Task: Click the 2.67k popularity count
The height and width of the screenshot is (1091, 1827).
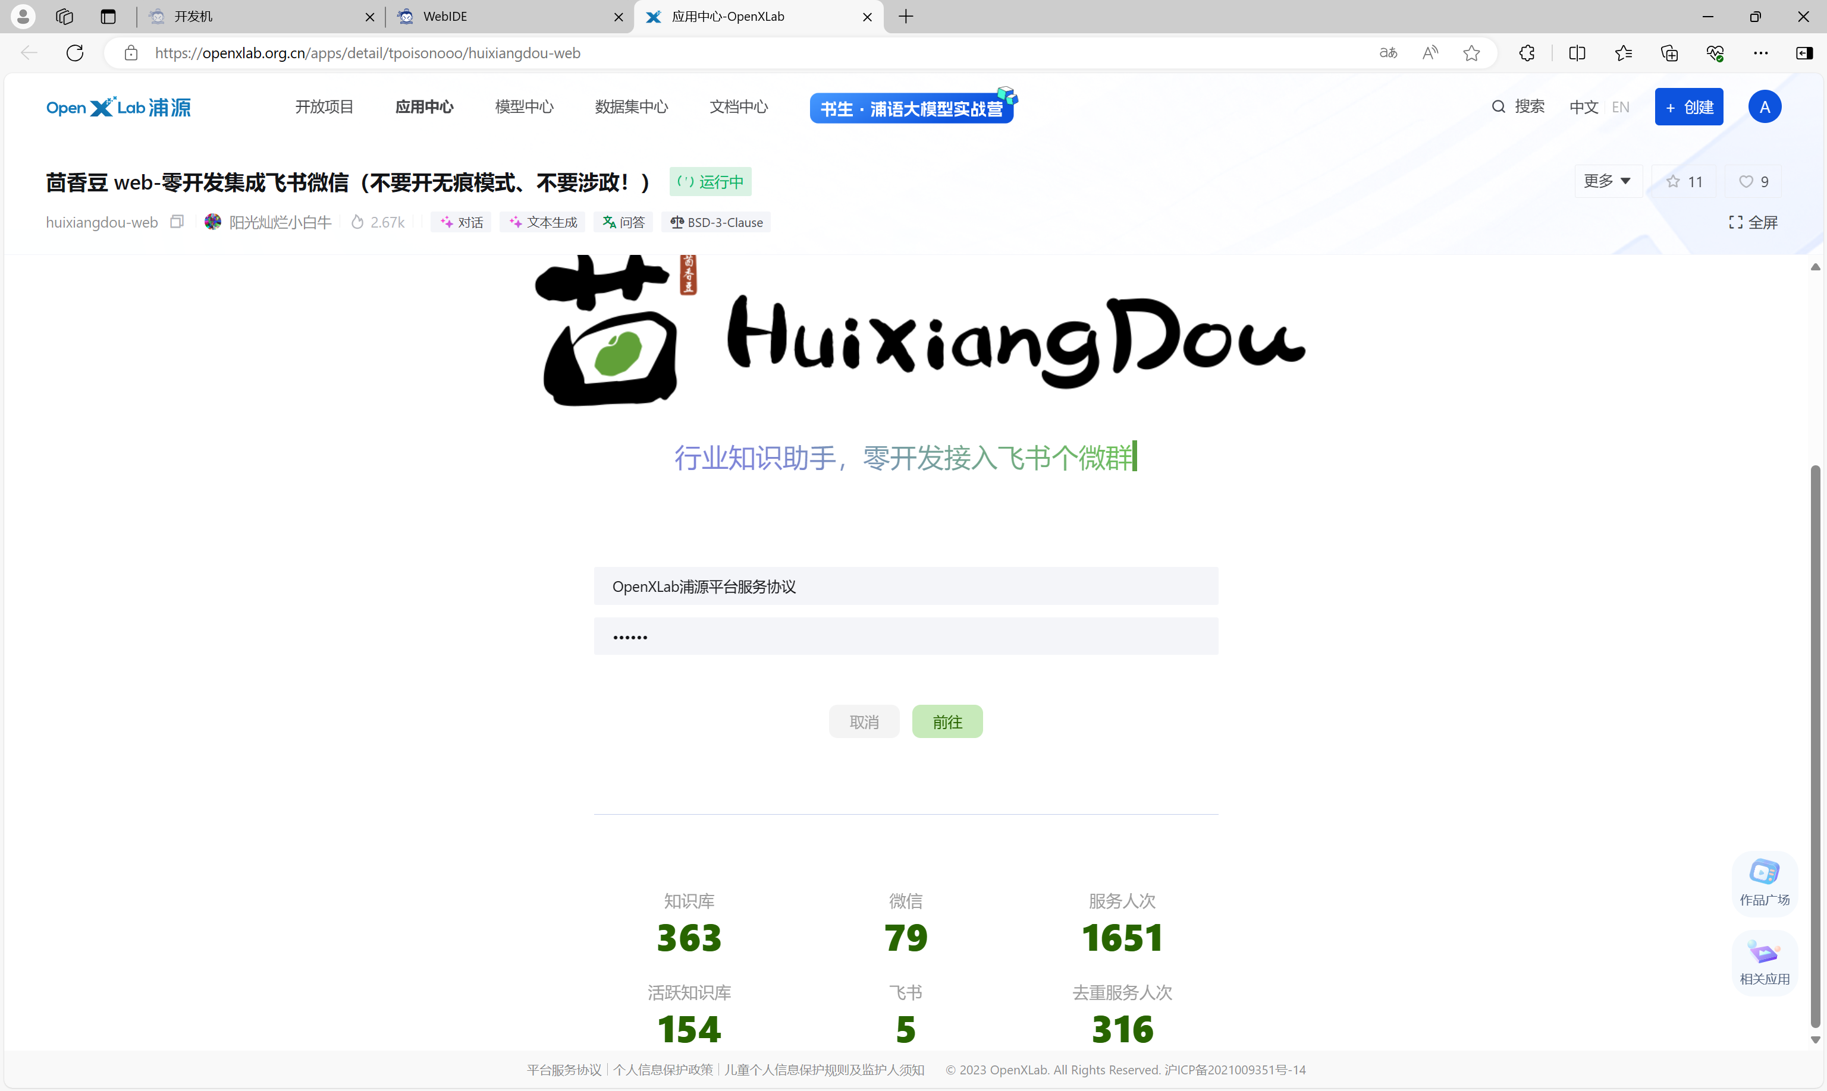Action: click(378, 222)
